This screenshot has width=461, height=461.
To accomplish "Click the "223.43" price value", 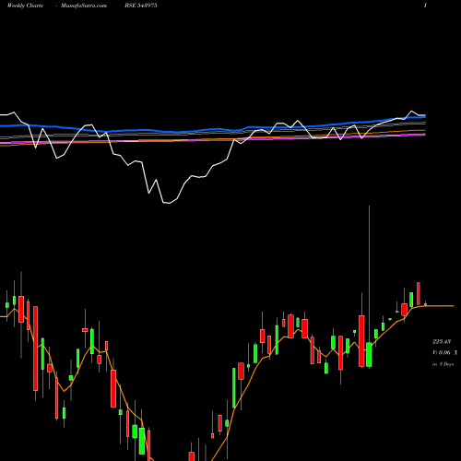I will (x=442, y=342).
